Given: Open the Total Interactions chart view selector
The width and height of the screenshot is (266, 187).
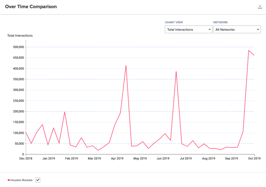Looking at the screenshot, I should (x=188, y=29).
